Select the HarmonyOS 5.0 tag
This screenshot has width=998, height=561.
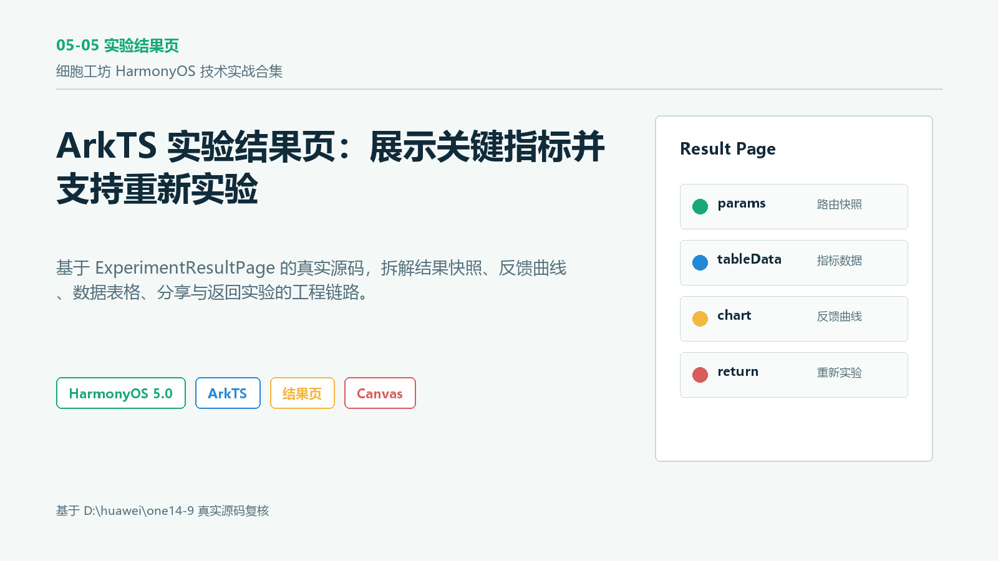[x=121, y=393]
